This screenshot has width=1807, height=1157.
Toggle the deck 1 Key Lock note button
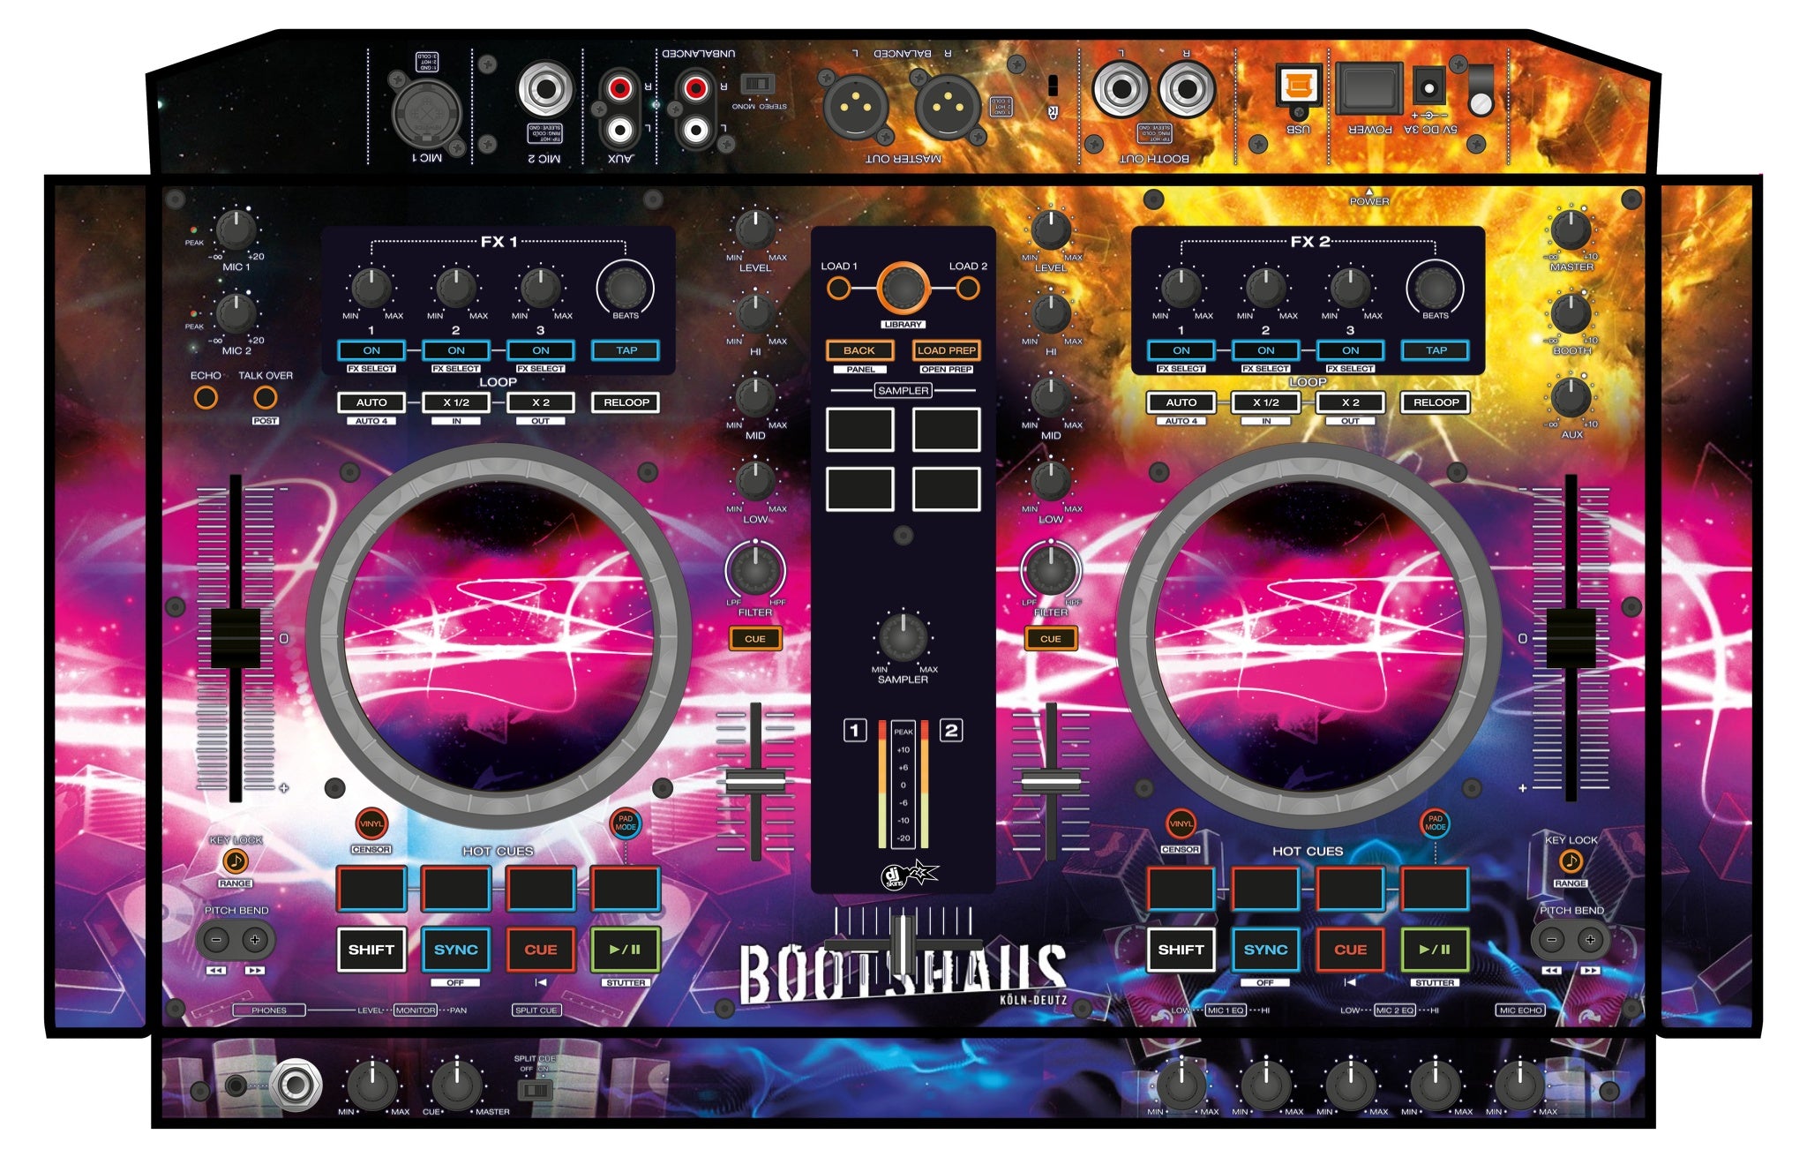click(x=236, y=861)
